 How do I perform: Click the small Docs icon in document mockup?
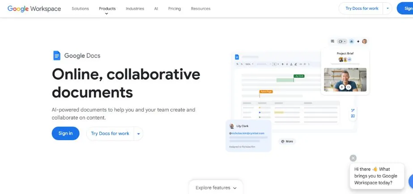click(x=237, y=57)
